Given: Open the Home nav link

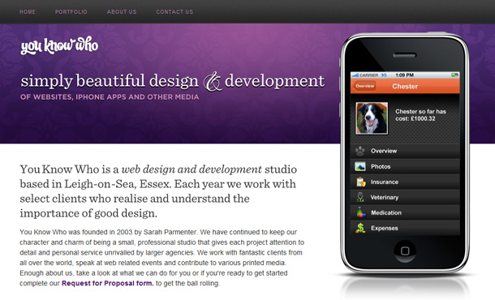Looking at the screenshot, I should click(28, 12).
